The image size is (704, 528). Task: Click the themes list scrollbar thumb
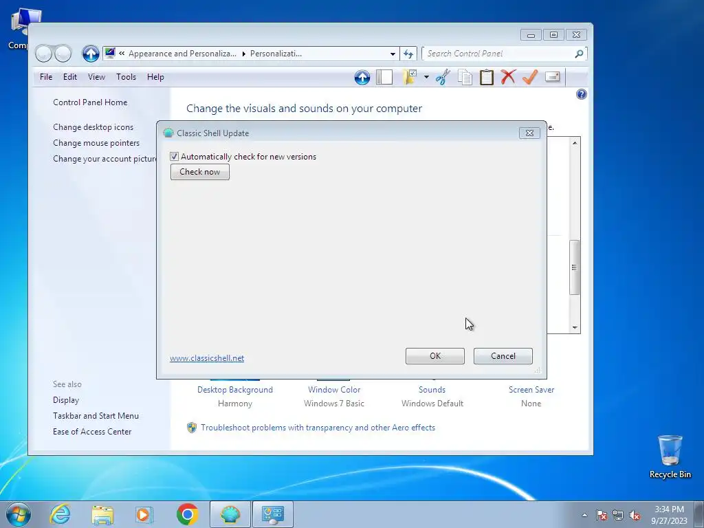point(575,267)
